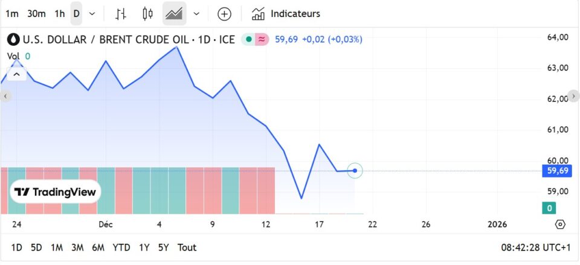The height and width of the screenshot is (265, 580).
Task: Open the time interval dropdown arrow
Action: pyautogui.click(x=92, y=13)
